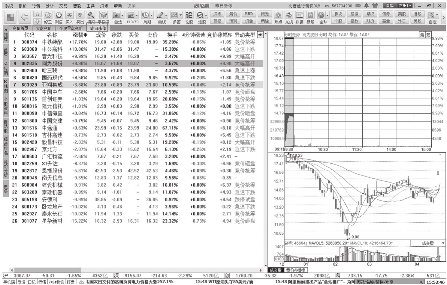This screenshot has width=447, height=285.
Task: Switch to the 大盘竞价 tab
Action: pyautogui.click(x=44, y=28)
